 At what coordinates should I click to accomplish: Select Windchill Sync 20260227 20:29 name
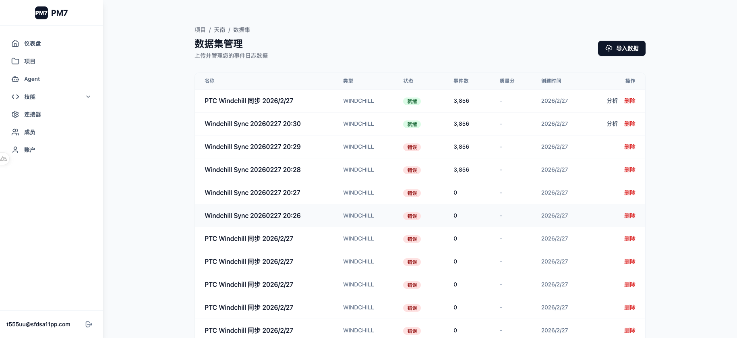pos(253,147)
